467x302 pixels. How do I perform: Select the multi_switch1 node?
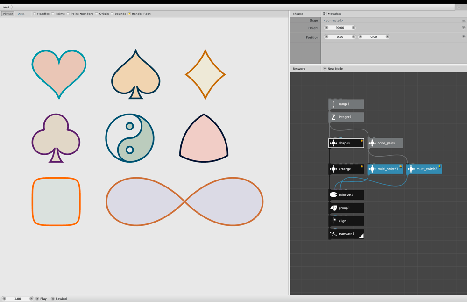[x=385, y=169]
